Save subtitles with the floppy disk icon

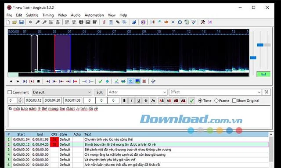click(22, 22)
